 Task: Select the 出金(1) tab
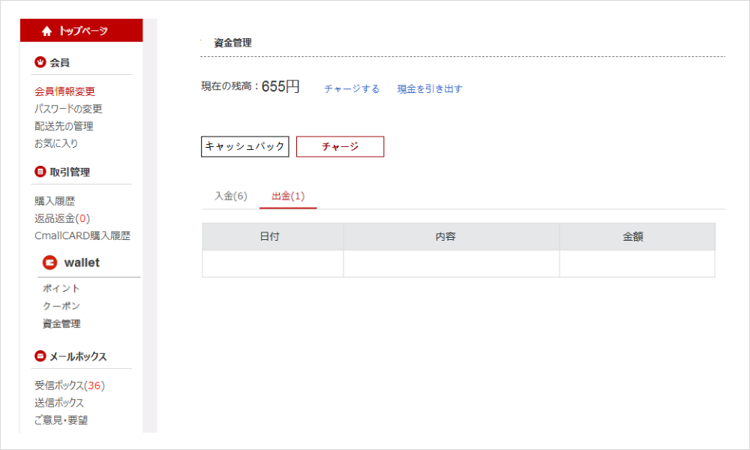(x=288, y=196)
